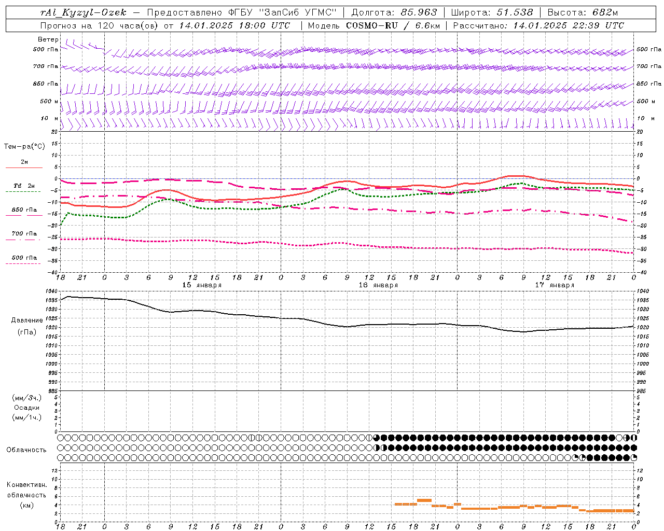Click the Прогноз на 120 часа(ов) text
The width and height of the screenshot is (664, 531).
(100, 25)
